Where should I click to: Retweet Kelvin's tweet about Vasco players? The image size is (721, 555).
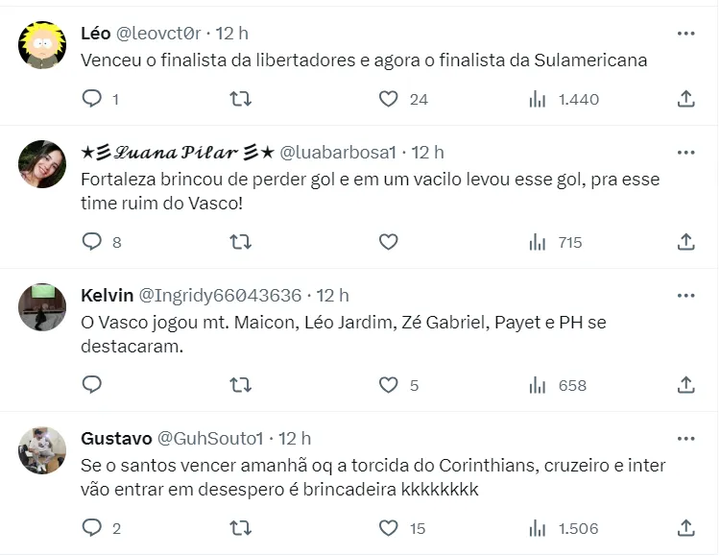241,385
